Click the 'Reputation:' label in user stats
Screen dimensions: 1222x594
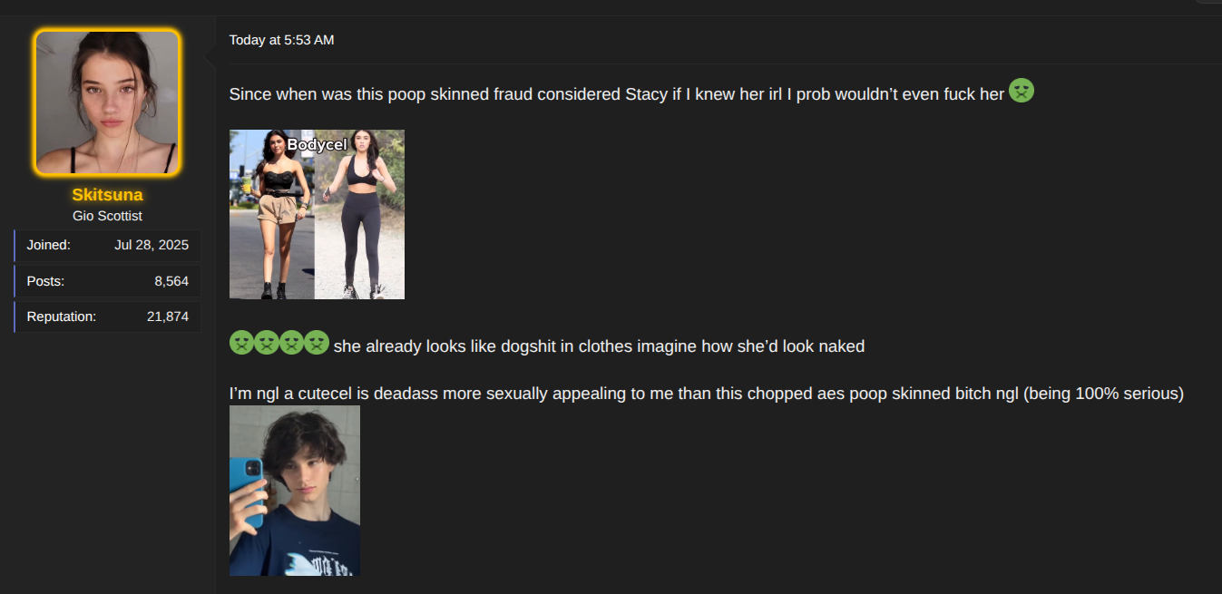[62, 316]
